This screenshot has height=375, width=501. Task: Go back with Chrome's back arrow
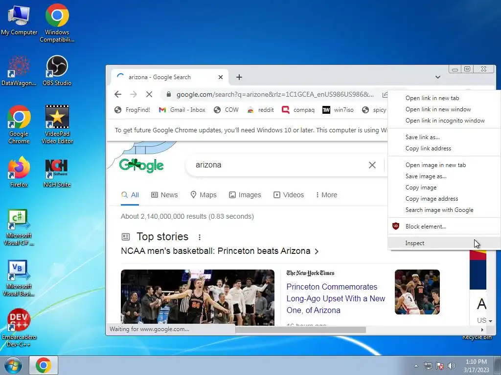(x=118, y=94)
